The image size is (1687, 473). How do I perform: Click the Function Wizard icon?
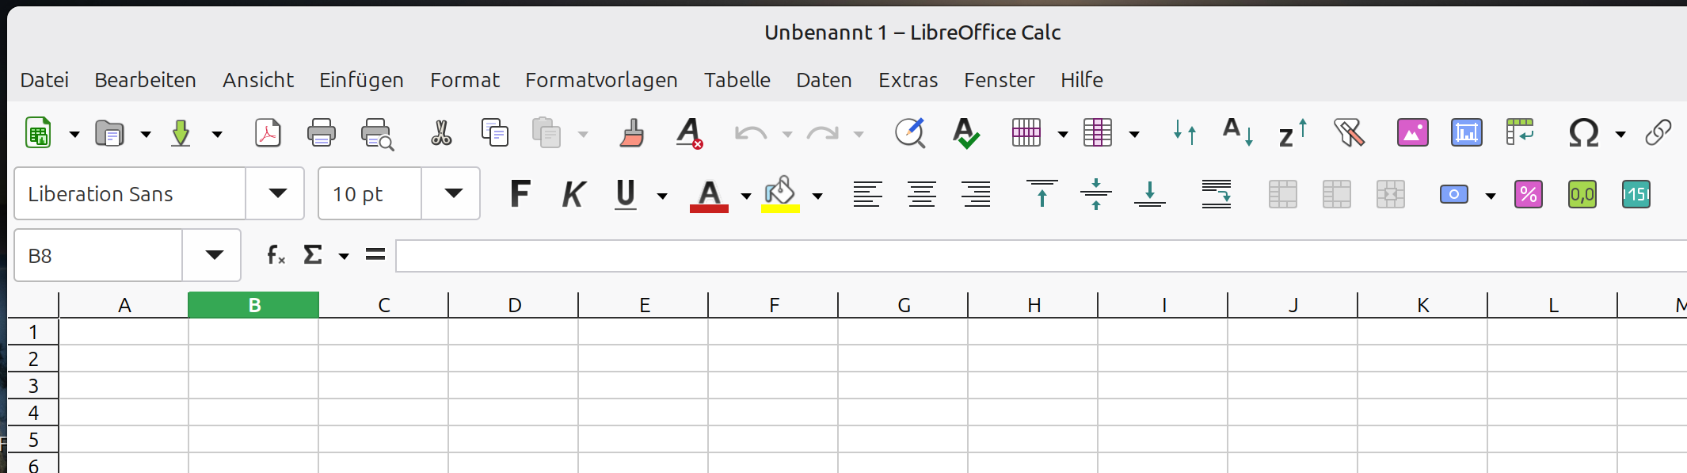275,255
